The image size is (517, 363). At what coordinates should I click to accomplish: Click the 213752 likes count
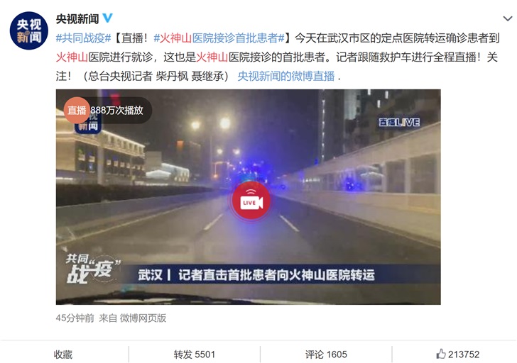click(x=464, y=354)
